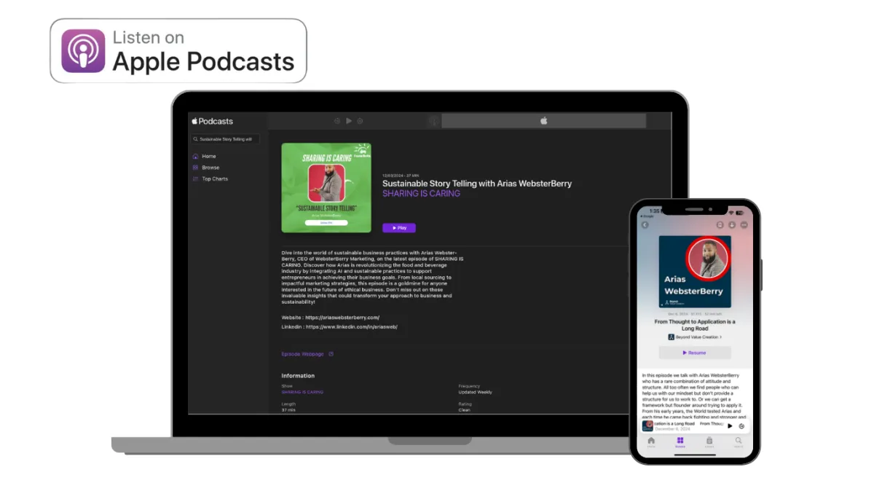
Task: Click the purple Play button for the episode
Action: 399,228
